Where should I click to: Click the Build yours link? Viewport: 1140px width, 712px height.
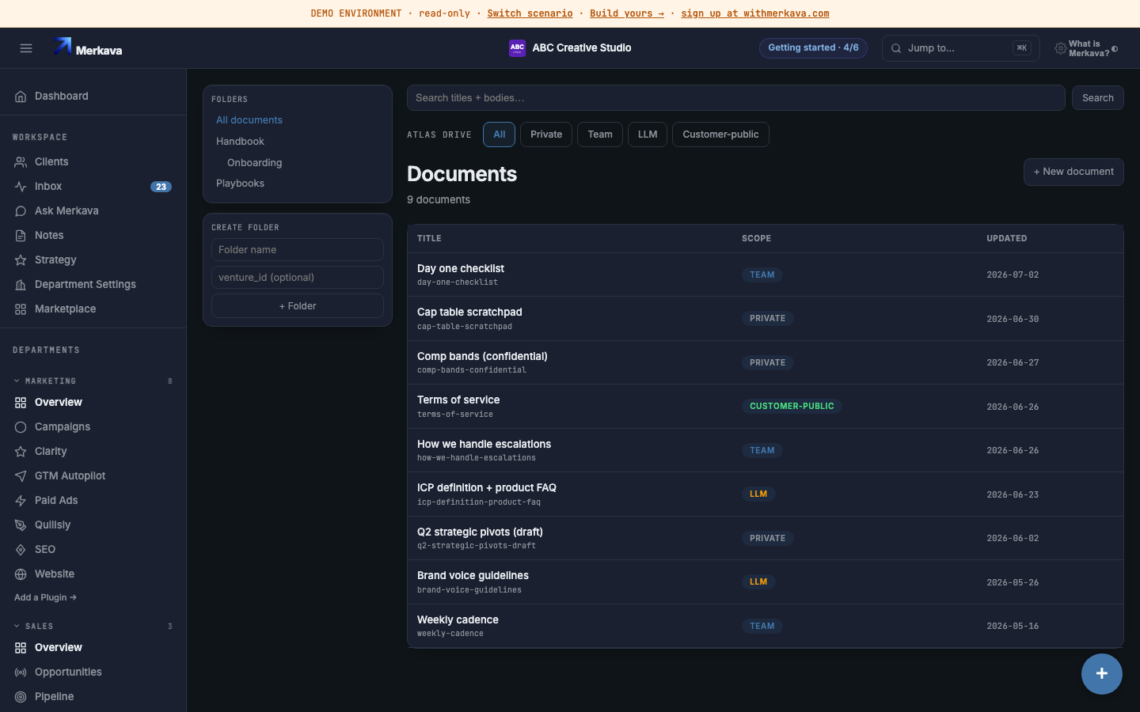(627, 13)
